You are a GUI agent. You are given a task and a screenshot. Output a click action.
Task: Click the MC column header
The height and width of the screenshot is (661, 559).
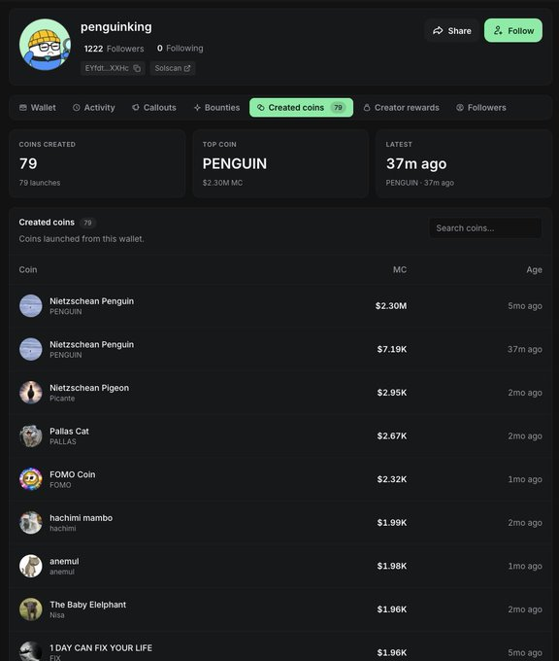[x=400, y=269]
